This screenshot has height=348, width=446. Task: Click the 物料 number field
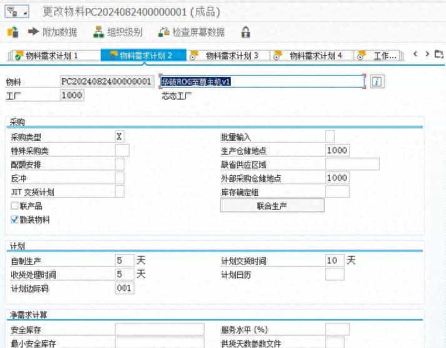tap(107, 81)
